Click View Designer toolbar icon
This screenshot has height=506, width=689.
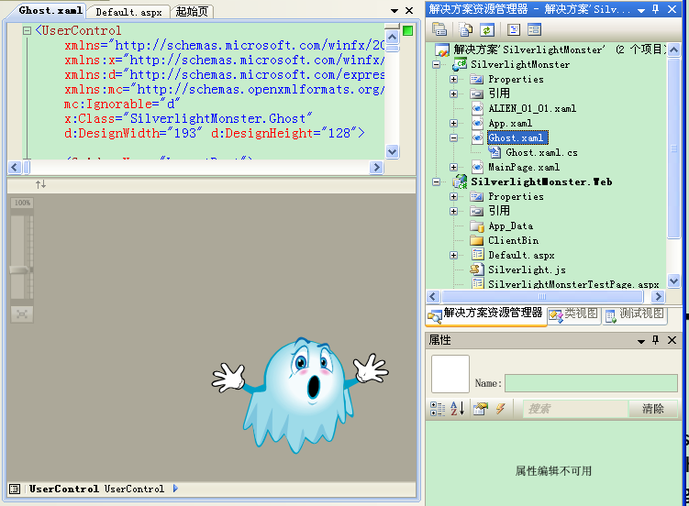tap(534, 29)
